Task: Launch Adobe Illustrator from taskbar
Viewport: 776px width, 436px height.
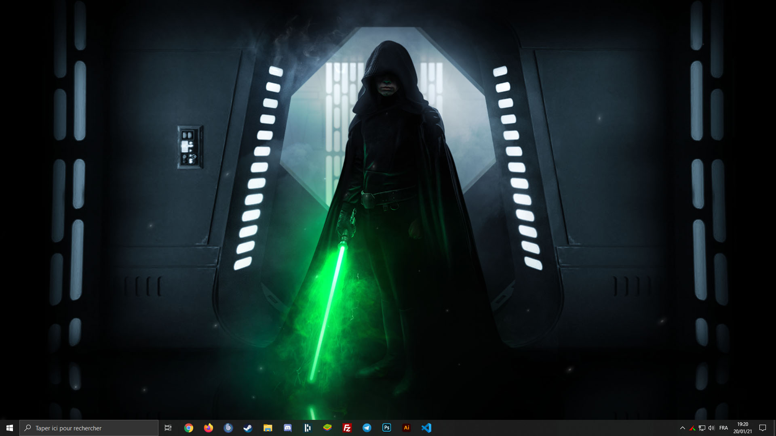Action: (407, 428)
